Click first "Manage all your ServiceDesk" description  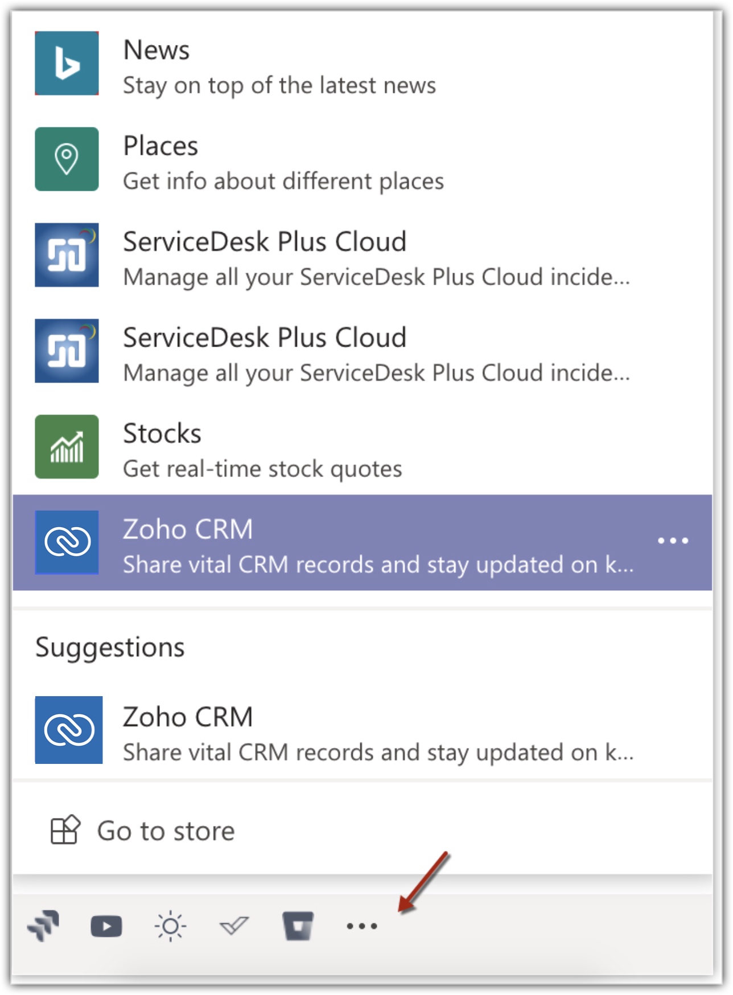pos(377,277)
